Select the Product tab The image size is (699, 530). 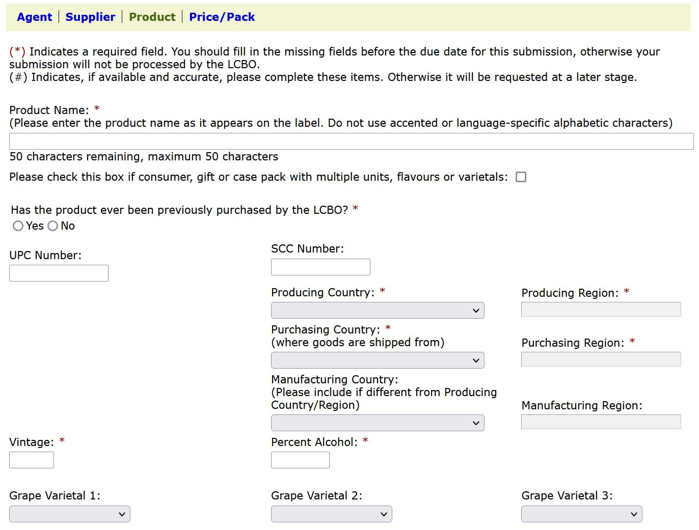point(152,17)
